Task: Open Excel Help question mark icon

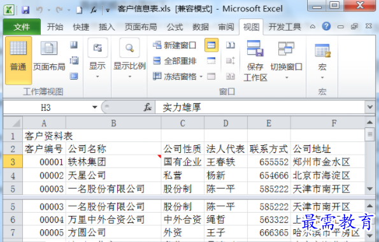Action: click(x=326, y=26)
